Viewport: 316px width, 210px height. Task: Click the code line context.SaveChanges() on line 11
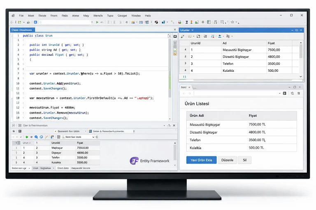coord(48,89)
